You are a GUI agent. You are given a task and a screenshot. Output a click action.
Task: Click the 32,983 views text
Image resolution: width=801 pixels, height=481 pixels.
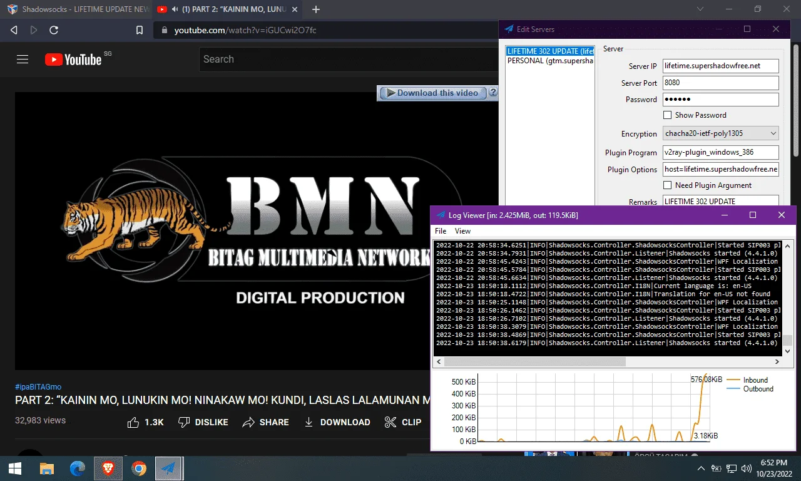click(x=40, y=420)
